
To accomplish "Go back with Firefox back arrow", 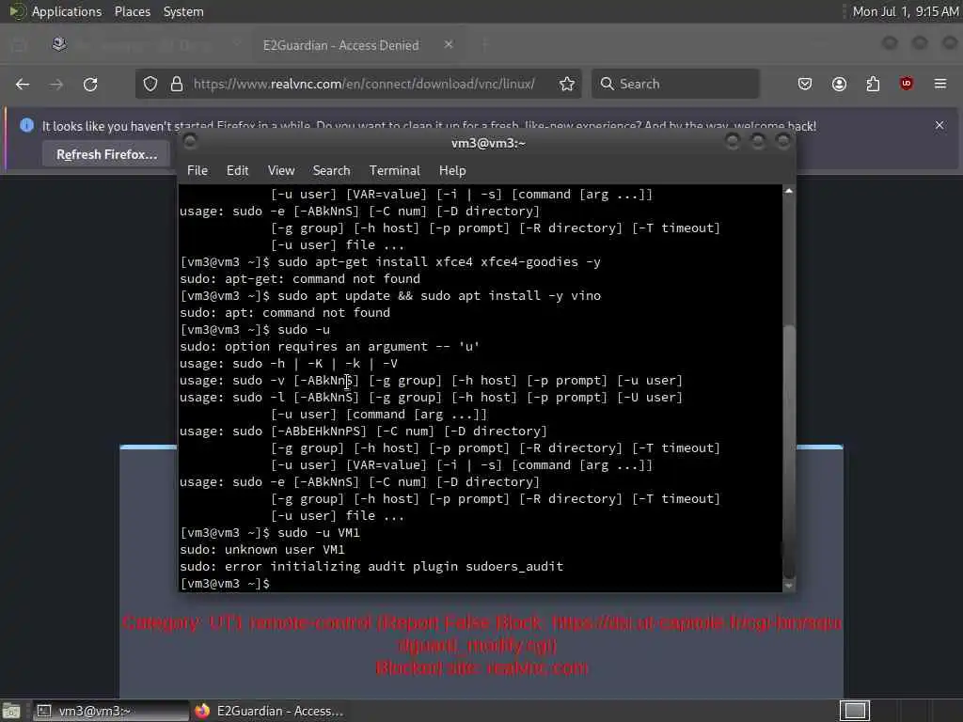I will click(23, 84).
